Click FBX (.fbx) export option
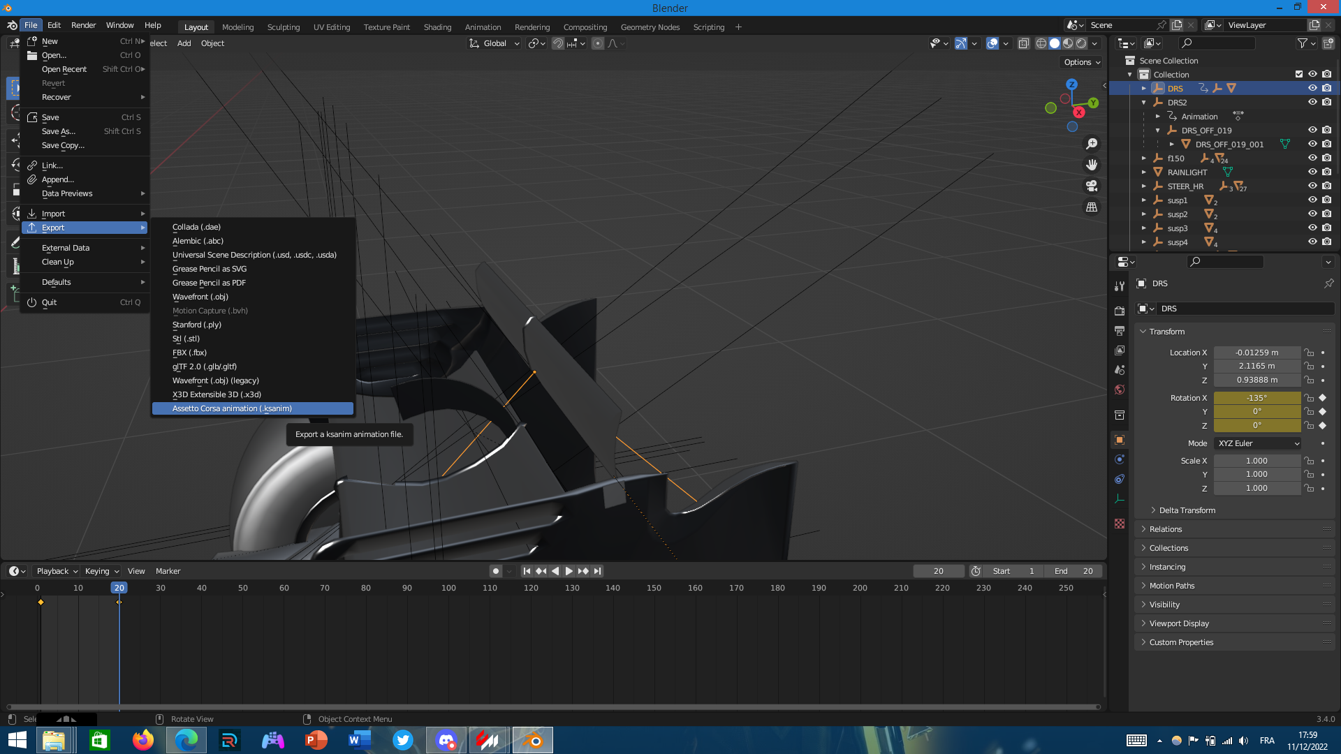This screenshot has height=754, width=1341. tap(189, 353)
